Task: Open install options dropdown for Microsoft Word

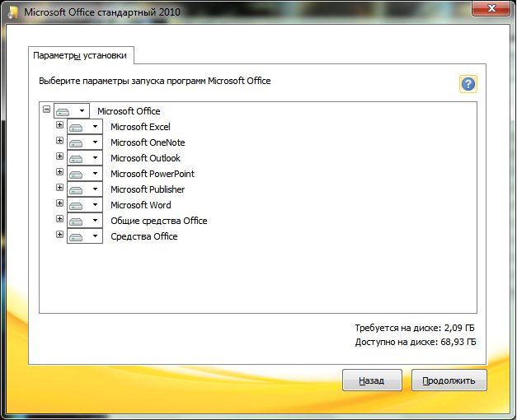Action: (85, 205)
